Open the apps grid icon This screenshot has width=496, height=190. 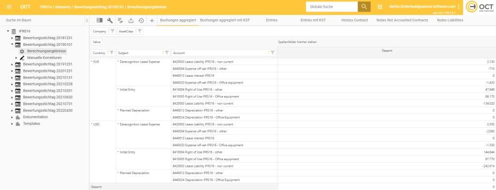tap(380, 7)
